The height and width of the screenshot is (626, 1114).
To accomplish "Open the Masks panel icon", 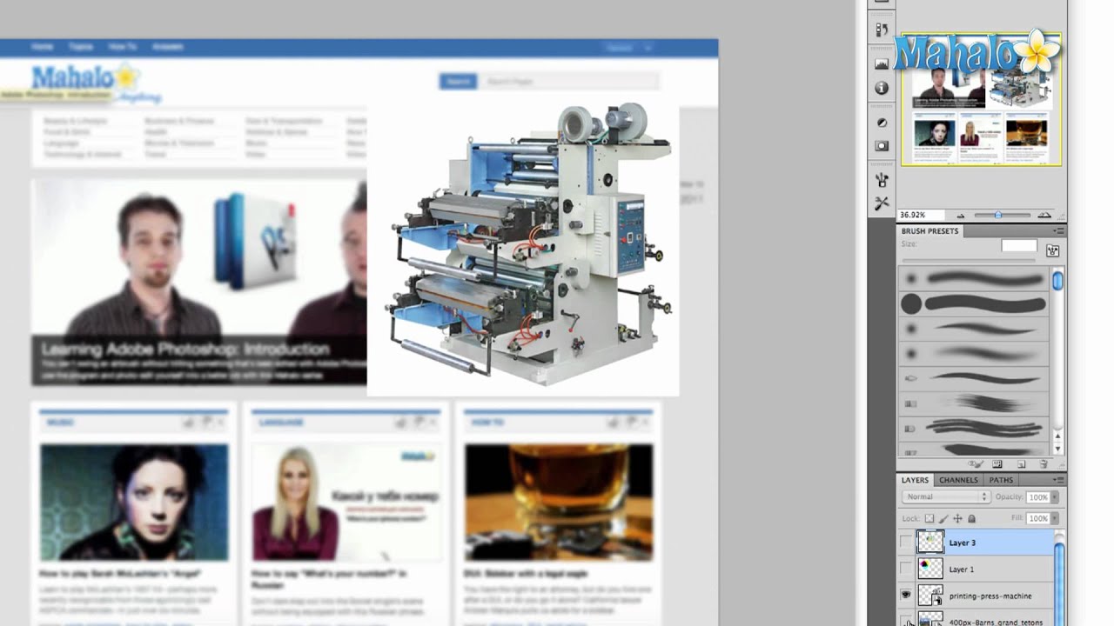I will (x=882, y=146).
